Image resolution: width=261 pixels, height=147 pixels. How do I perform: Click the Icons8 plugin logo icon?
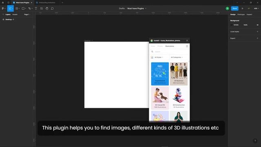coord(152,40)
